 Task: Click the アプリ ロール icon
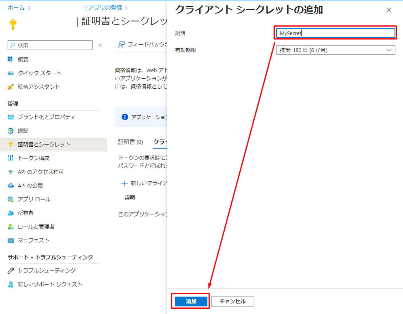point(11,199)
